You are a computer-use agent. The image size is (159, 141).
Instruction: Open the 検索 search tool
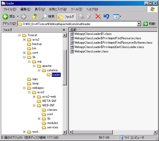(x=48, y=17)
